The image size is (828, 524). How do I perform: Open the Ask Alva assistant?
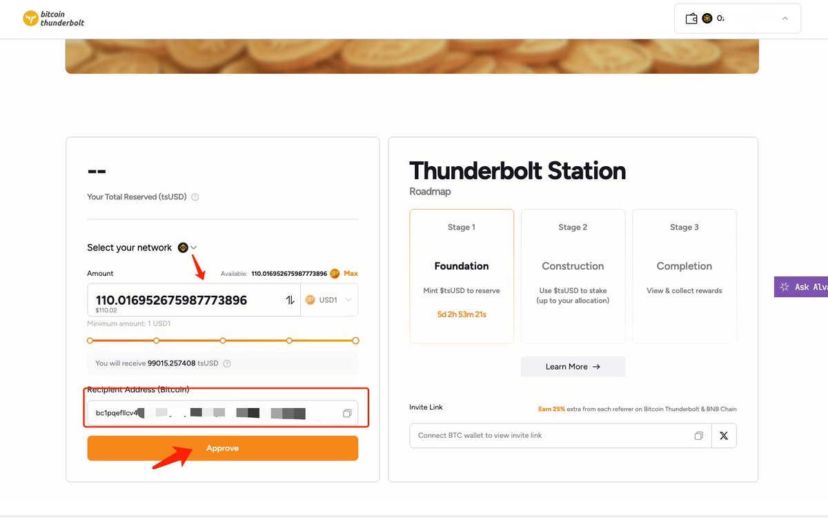[801, 287]
